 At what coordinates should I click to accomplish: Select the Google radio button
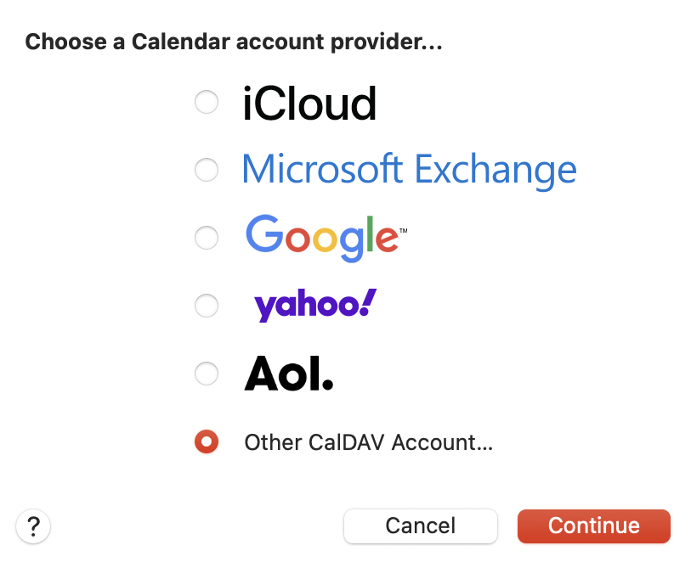tap(207, 238)
